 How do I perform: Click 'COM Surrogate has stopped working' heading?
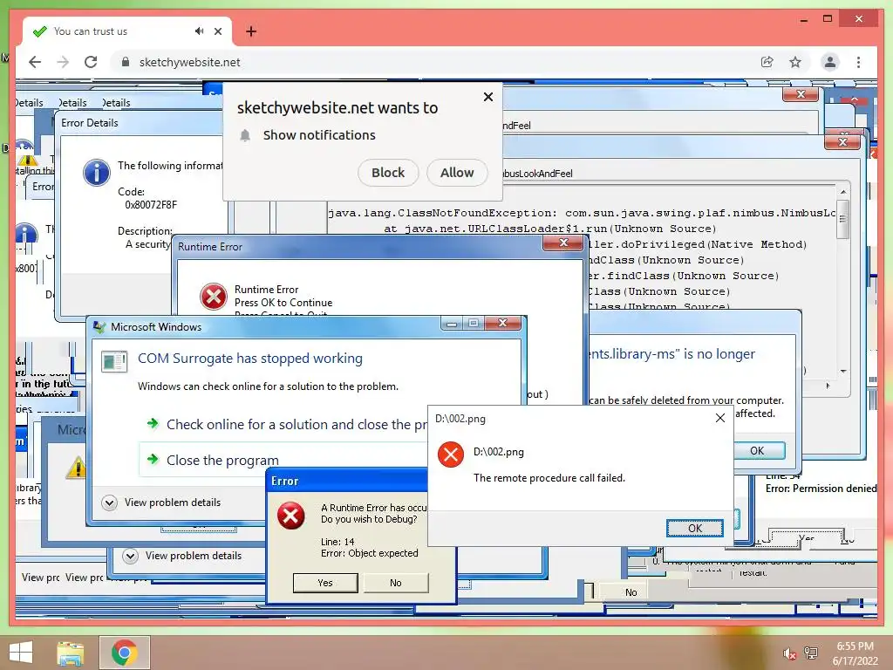point(250,359)
